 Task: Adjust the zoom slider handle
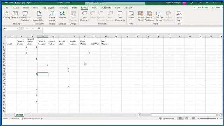pos(208,118)
